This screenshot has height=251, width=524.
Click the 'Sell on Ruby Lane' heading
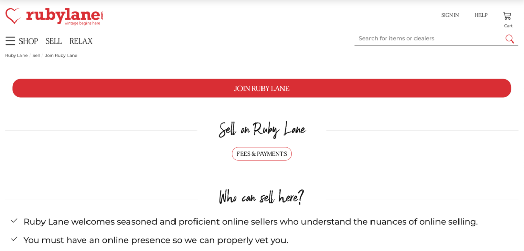click(261, 130)
